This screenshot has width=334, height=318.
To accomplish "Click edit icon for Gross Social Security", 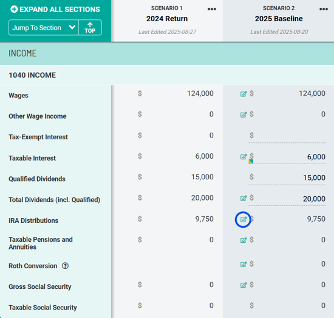I will 244,285.
